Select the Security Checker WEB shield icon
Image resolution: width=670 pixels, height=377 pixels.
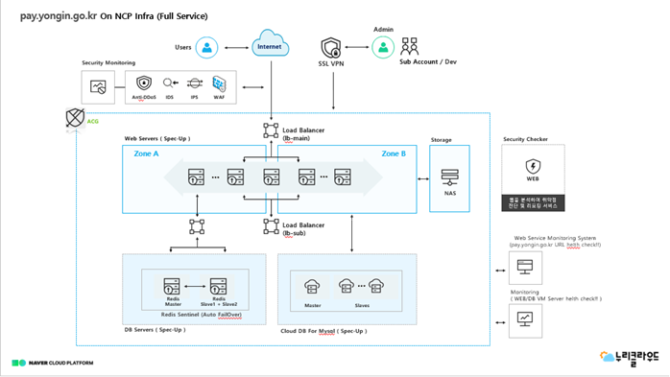[x=533, y=166]
